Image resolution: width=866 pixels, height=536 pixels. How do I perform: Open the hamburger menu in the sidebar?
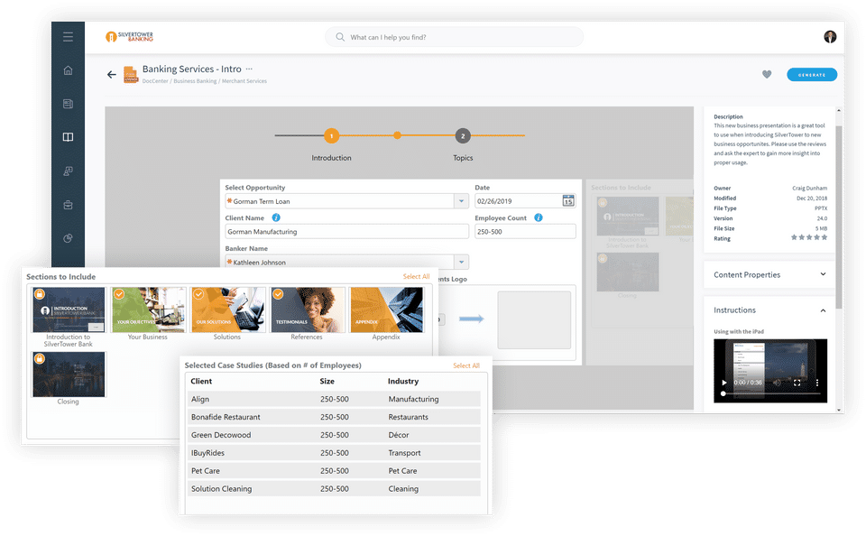click(68, 37)
